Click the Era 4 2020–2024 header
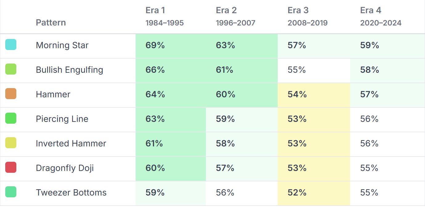Viewport: 425px width, 209px height. click(381, 17)
